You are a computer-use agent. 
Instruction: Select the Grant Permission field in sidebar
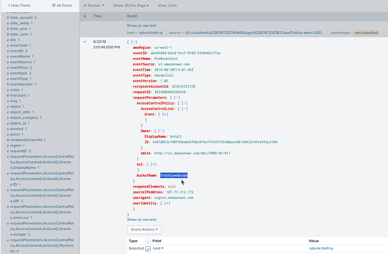[40, 245]
